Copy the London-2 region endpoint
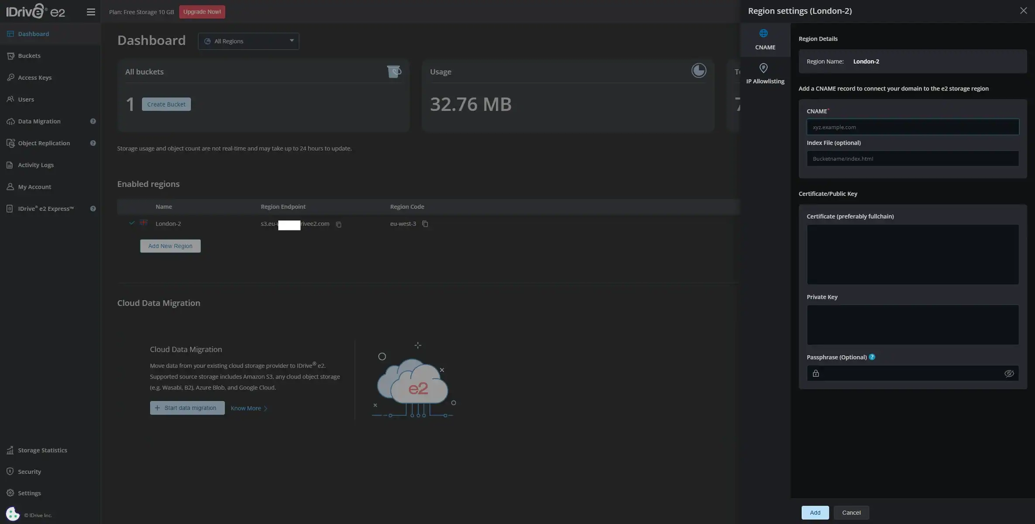 (x=338, y=224)
